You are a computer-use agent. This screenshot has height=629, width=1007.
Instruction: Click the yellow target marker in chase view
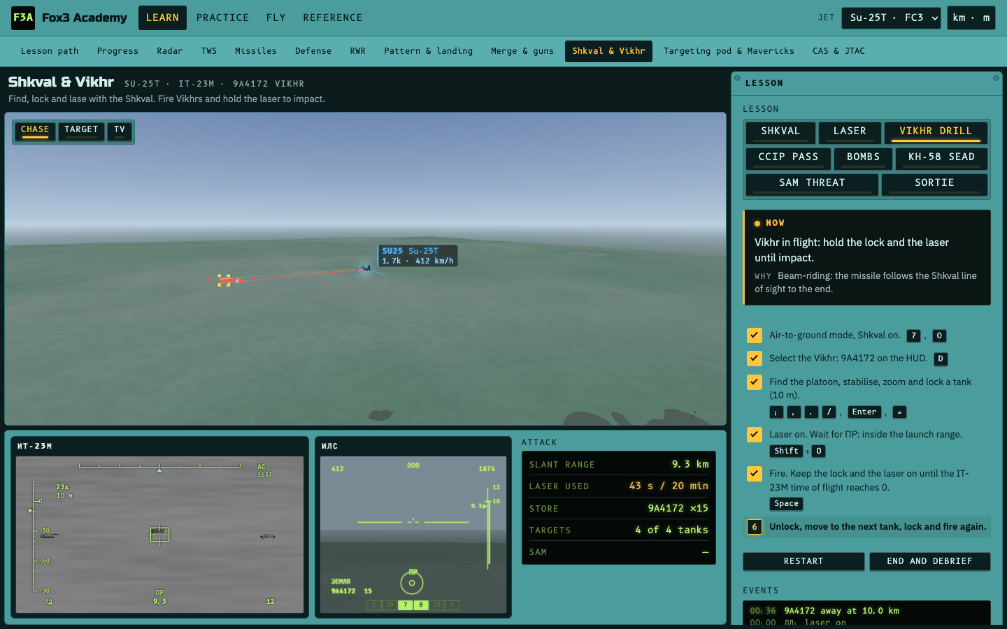coord(224,280)
